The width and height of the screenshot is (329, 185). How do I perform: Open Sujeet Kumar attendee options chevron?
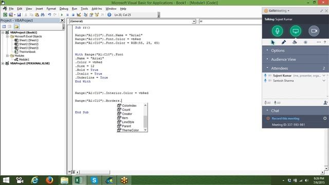click(x=324, y=76)
